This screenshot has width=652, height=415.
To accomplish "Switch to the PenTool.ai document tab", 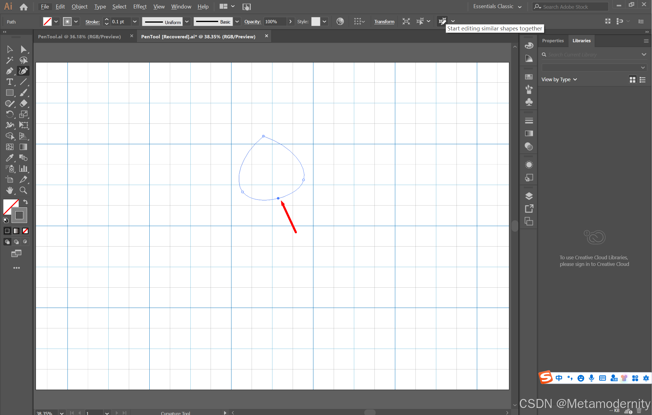I will pyautogui.click(x=79, y=37).
